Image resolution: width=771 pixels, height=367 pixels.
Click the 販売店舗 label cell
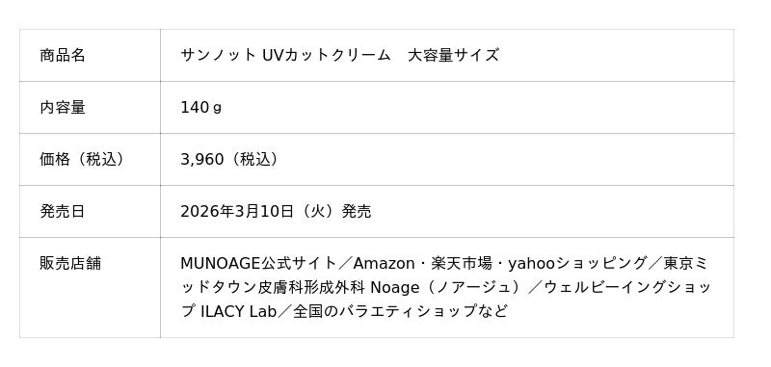90,287
